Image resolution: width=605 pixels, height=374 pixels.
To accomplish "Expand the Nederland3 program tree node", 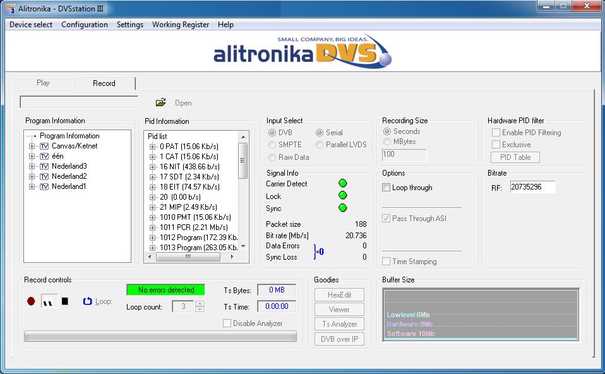I will 32,166.
